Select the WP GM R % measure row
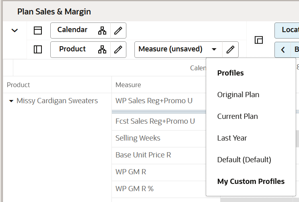Image resolution: width=299 pixels, height=202 pixels. point(134,188)
